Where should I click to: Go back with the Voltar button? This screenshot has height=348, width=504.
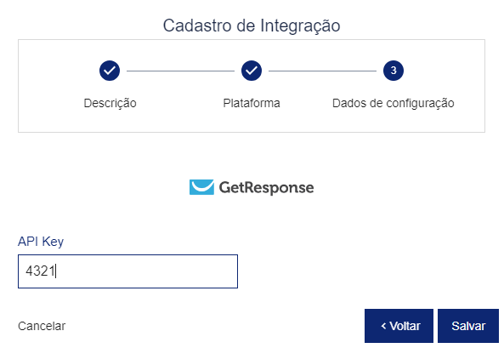[399, 326]
